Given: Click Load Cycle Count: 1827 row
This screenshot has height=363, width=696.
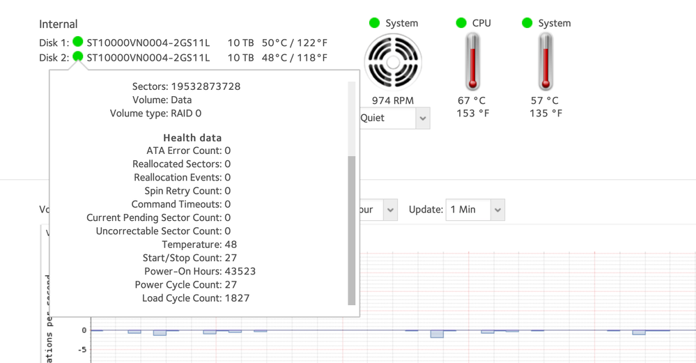Looking at the screenshot, I should (196, 298).
